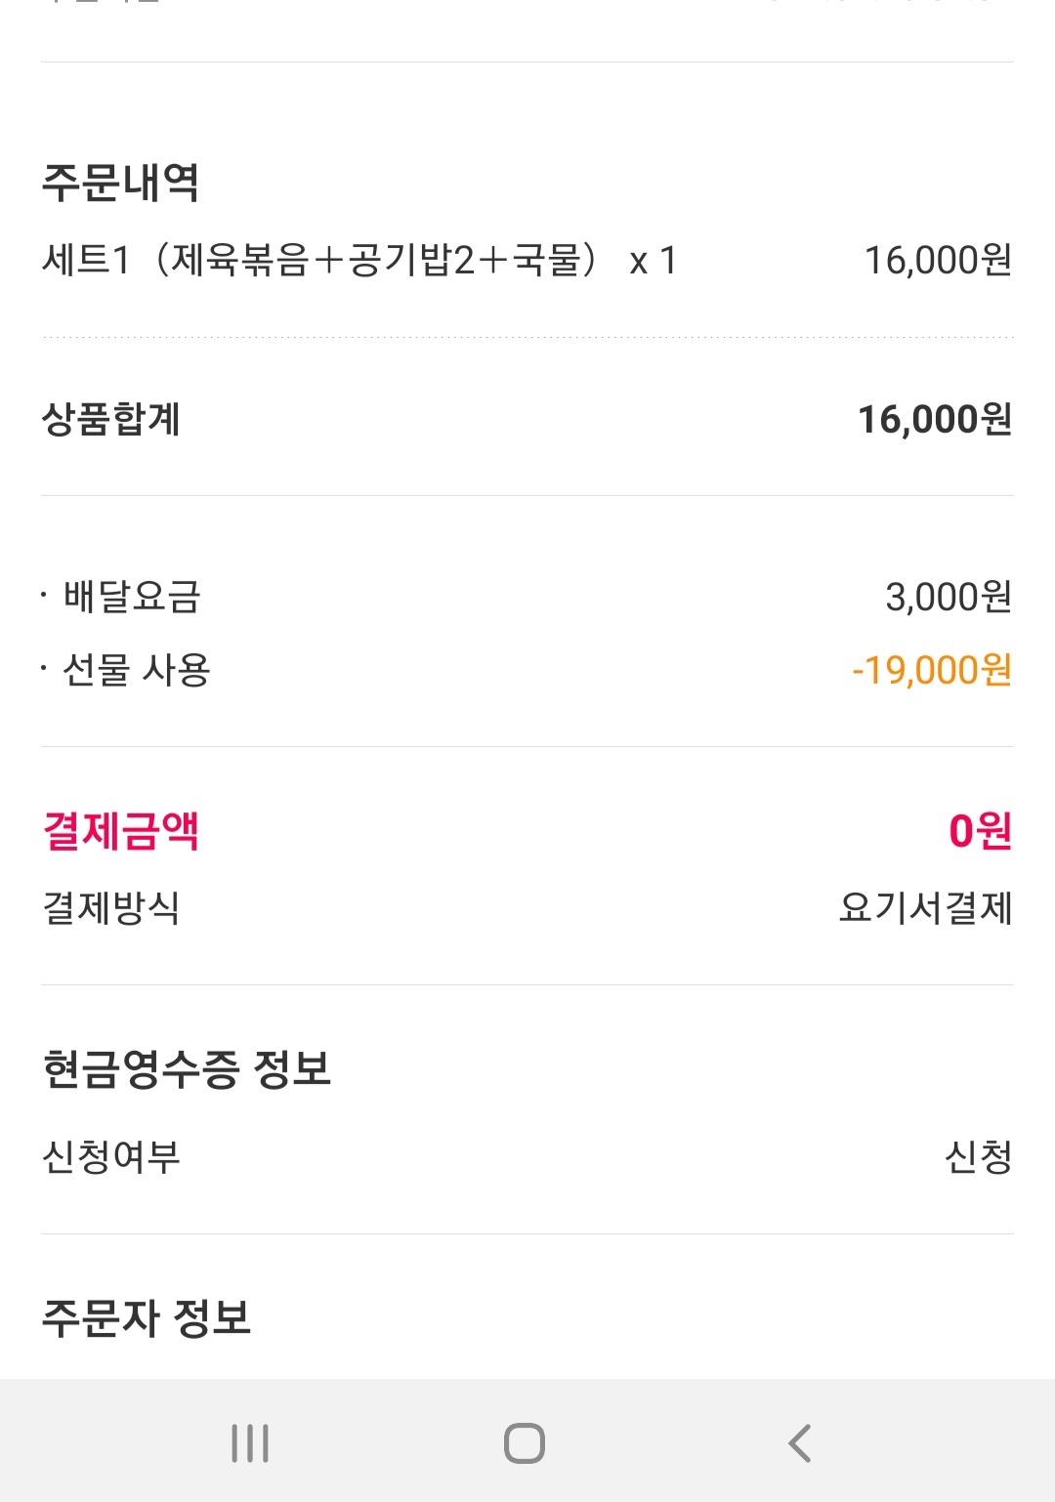Open the 주문자 정보 section heading
Viewport: 1055px width, 1502px height.
(x=147, y=1318)
